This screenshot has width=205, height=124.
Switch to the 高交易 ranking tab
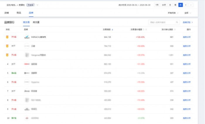pyautogui.click(x=26, y=22)
